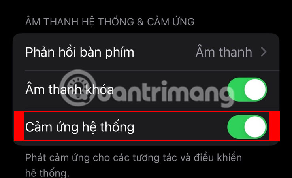The image size is (292, 178).
Task: Select the Âm thanh value text
Action: point(224,52)
